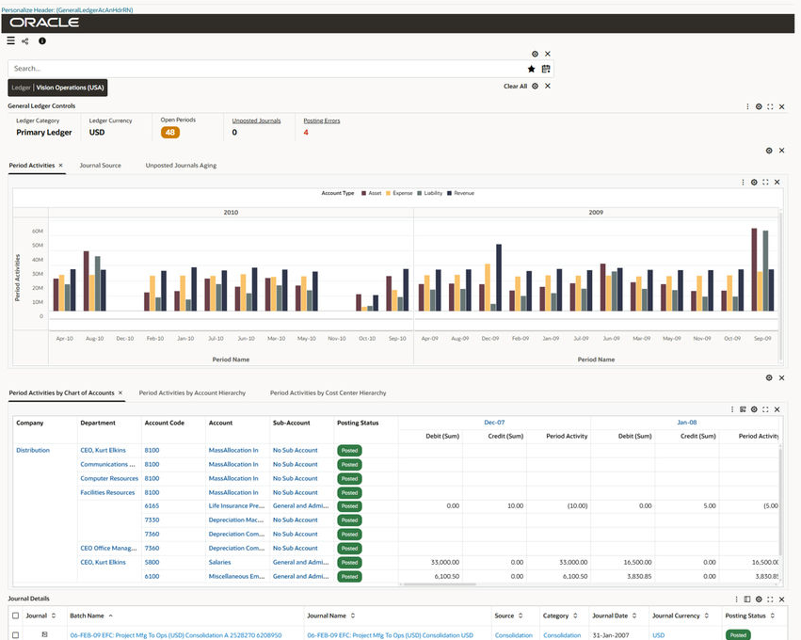Click account code 6165 in pivot table
The width and height of the screenshot is (801, 640).
[x=152, y=506]
